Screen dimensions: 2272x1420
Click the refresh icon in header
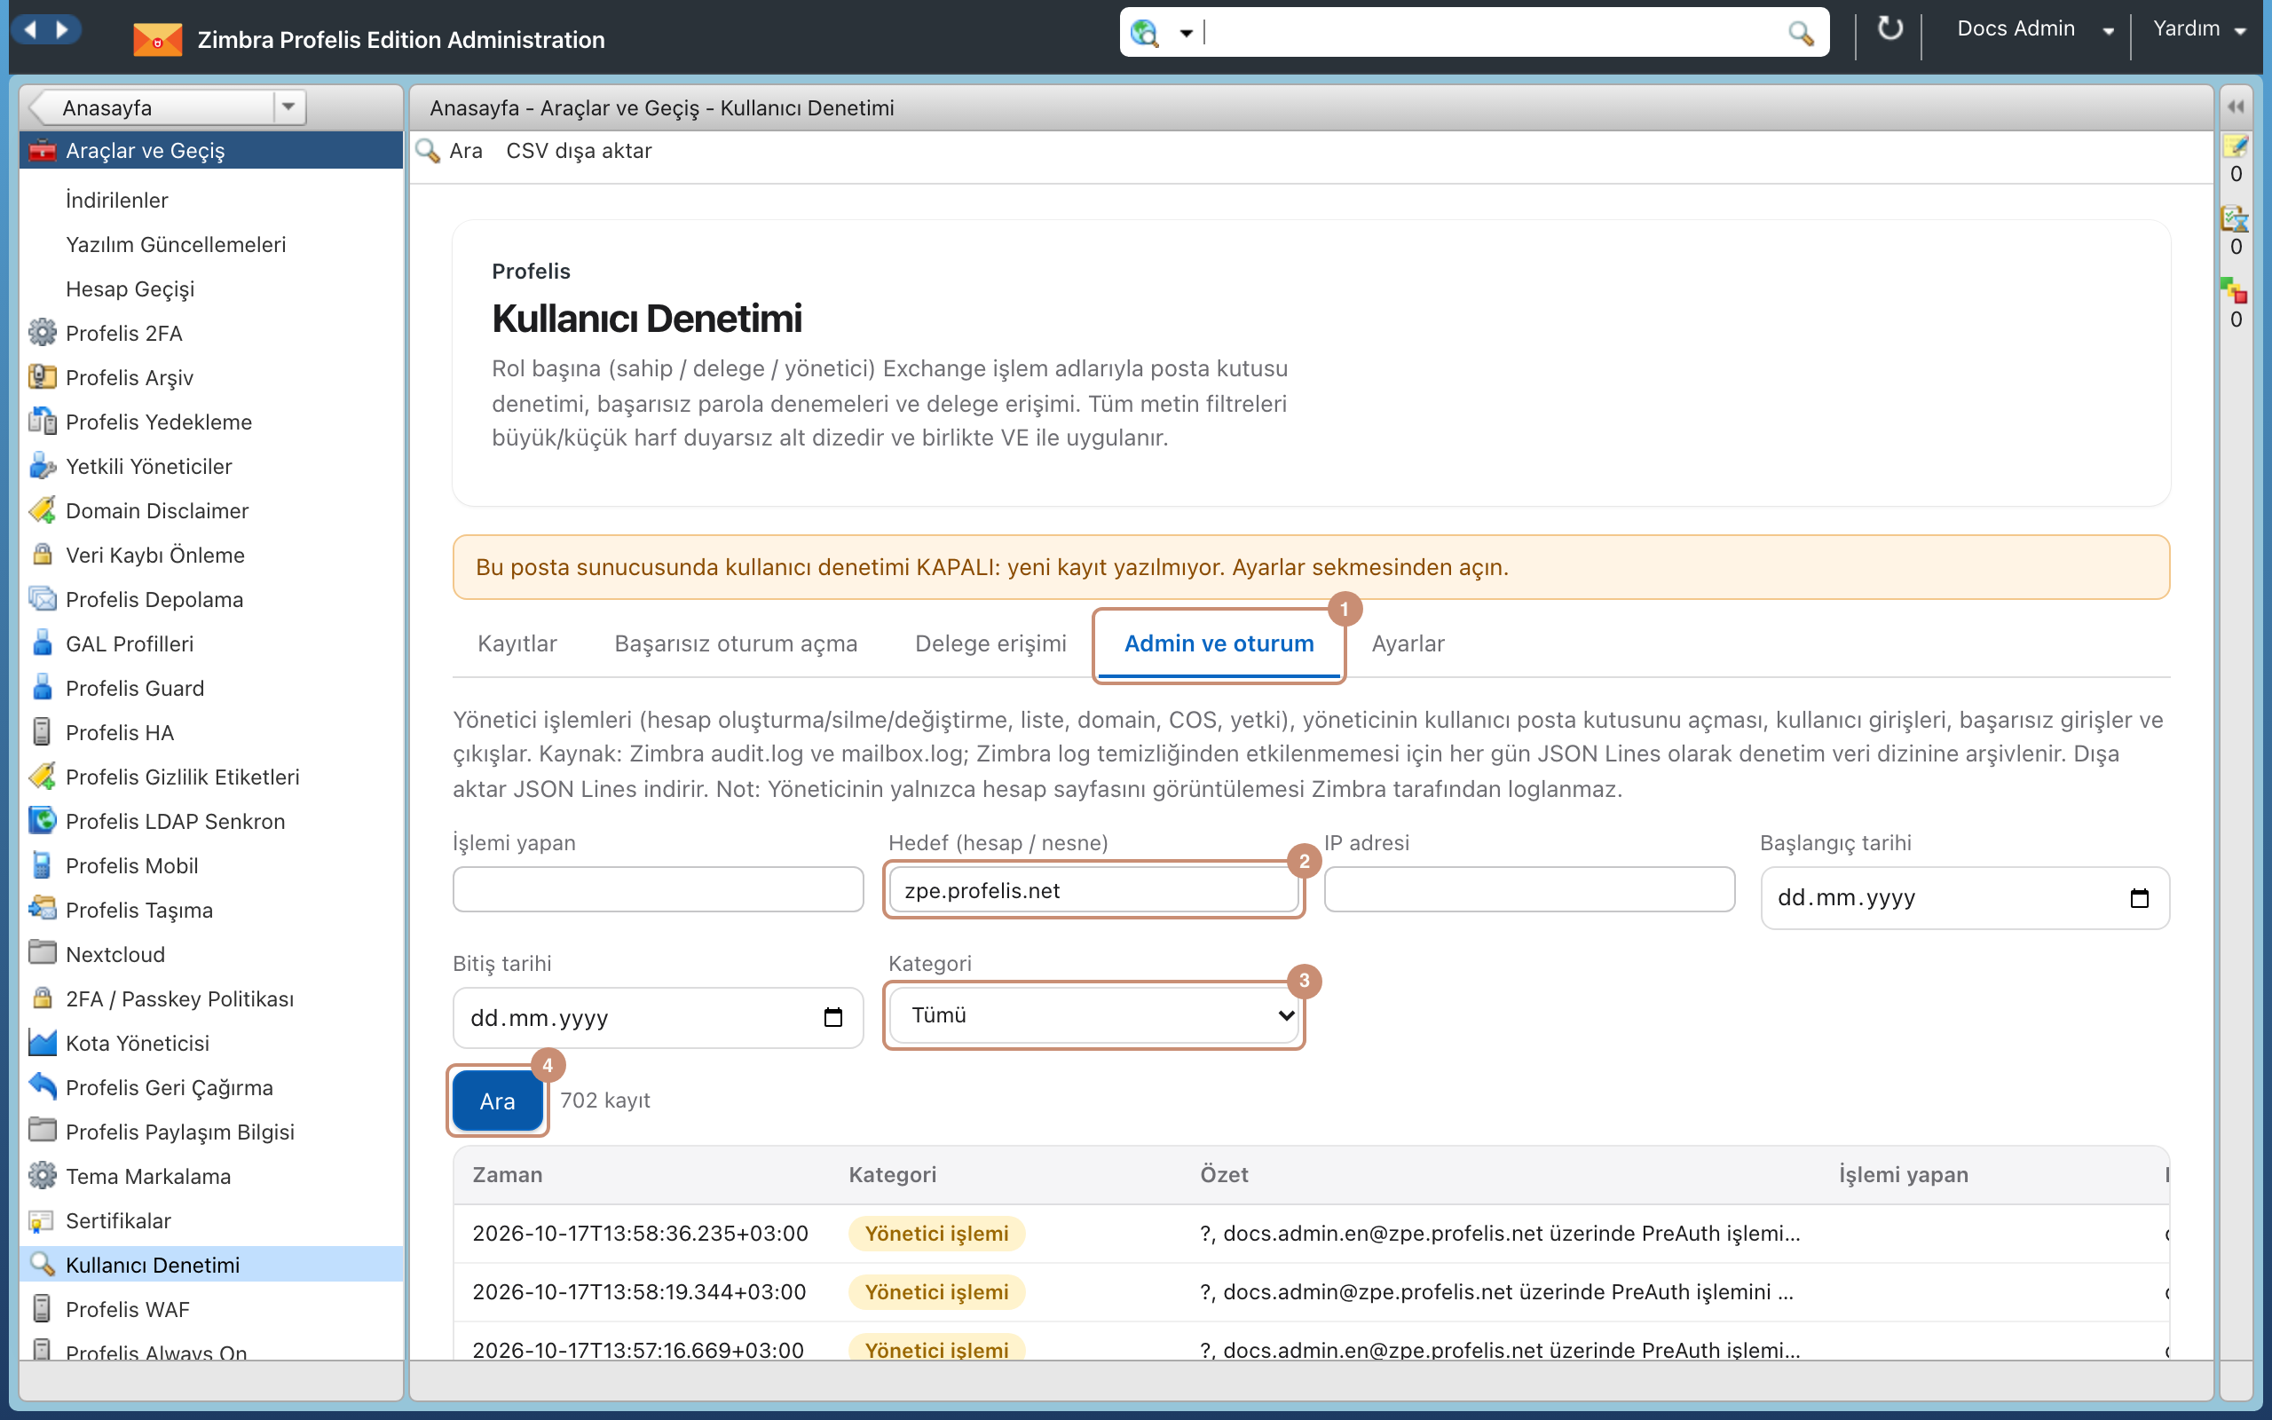click(x=1889, y=29)
